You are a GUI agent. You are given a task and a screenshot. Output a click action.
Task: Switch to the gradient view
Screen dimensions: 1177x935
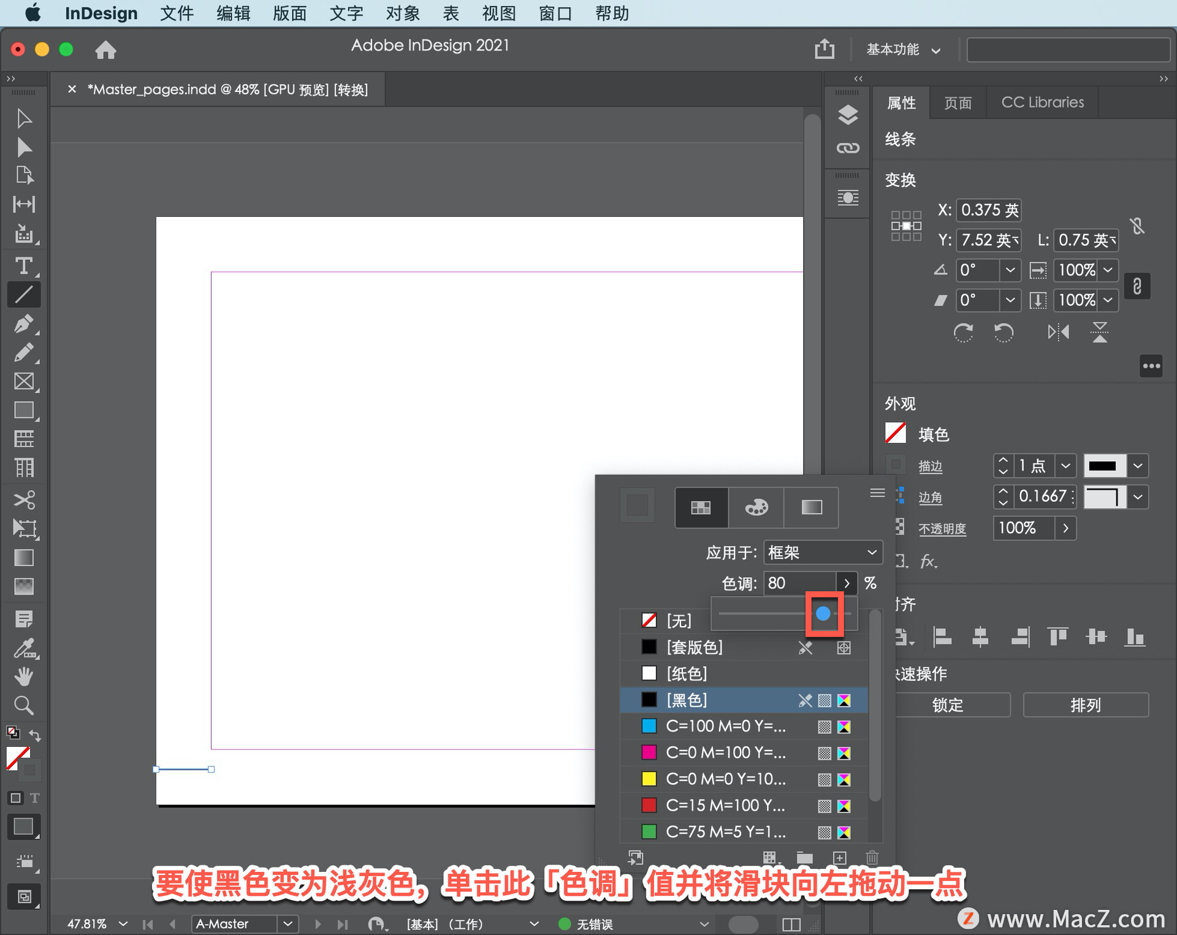point(812,507)
